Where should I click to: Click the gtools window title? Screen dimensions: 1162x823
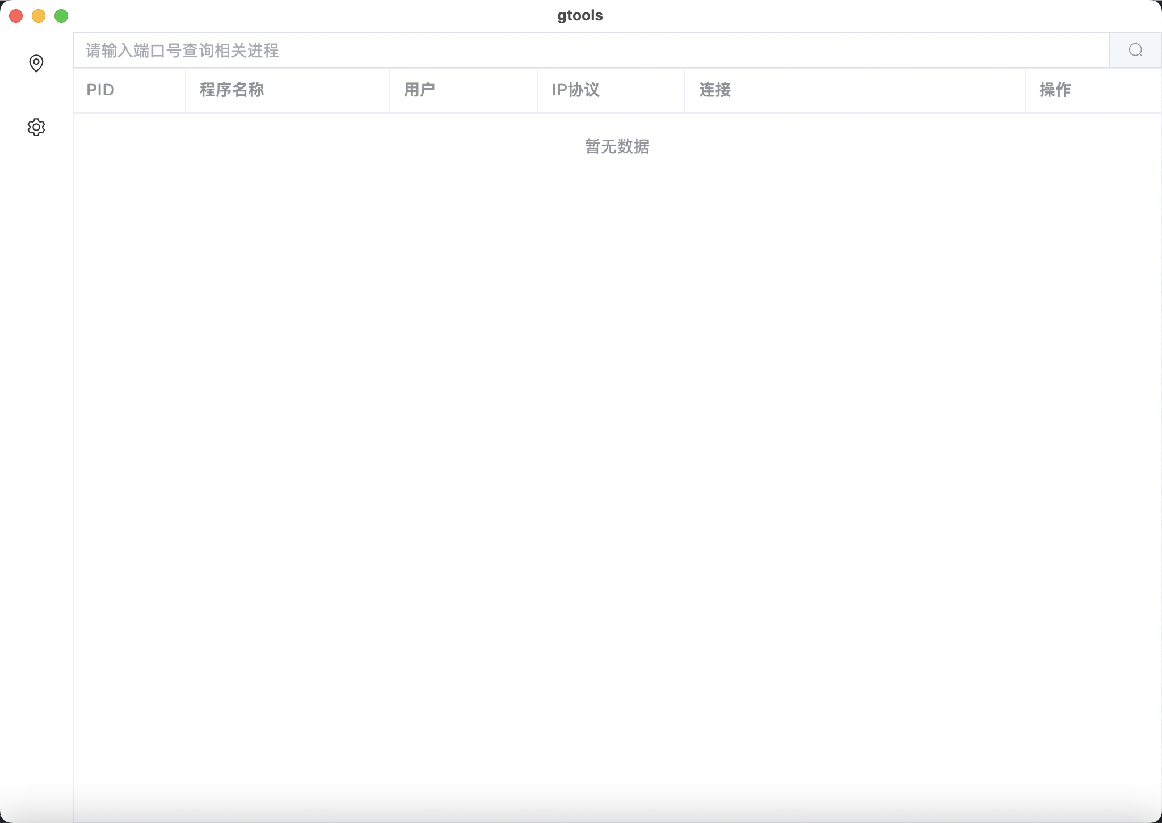[580, 15]
